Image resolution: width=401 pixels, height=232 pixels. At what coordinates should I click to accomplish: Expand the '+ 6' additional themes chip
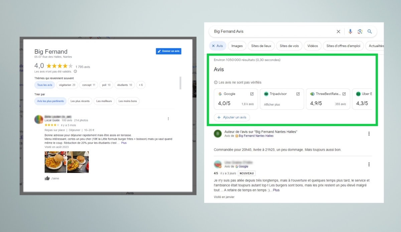point(141,85)
